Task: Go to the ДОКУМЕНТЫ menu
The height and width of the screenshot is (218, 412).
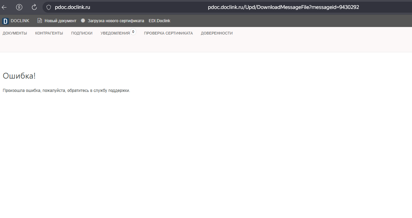Action: (15, 33)
